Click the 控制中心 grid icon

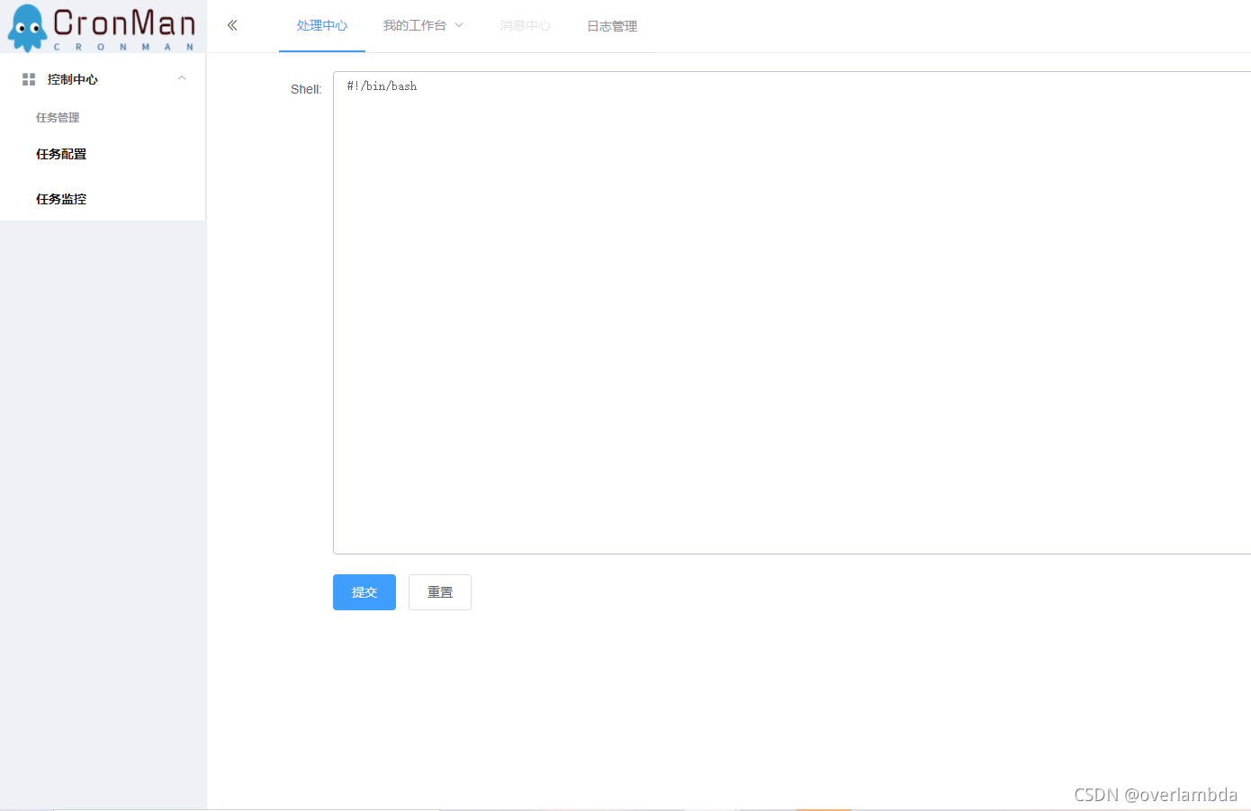tap(29, 79)
